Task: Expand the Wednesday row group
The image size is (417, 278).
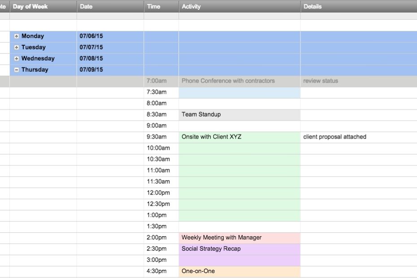Action: (x=16, y=58)
